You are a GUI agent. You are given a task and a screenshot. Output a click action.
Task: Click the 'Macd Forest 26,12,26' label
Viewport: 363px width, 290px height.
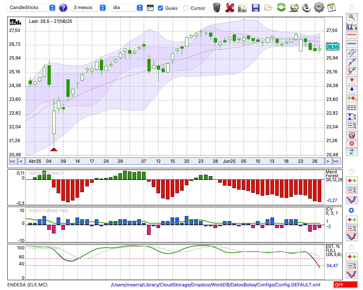point(334,176)
